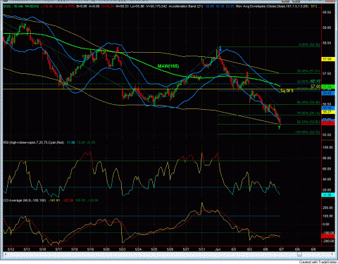
Task: Select the MAW(165) text label
Action: click(x=168, y=66)
